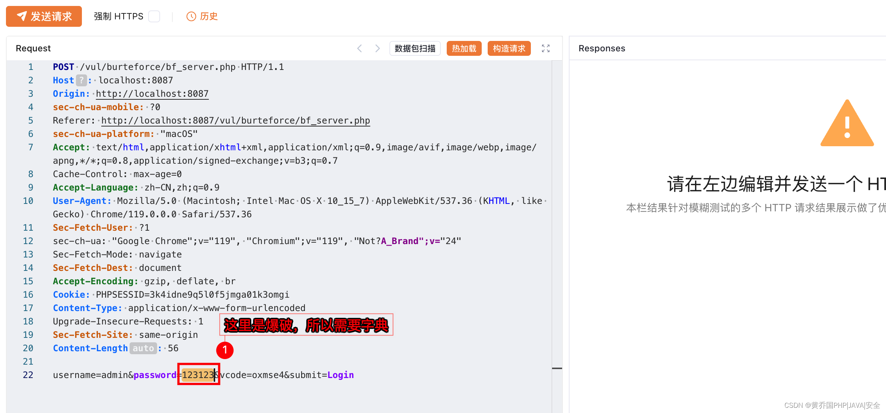Click the Sec-Fetch-Dest document line

(117, 268)
